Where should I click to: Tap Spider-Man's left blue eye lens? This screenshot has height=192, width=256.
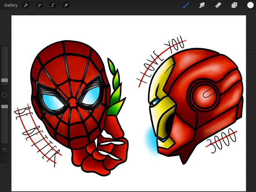click(52, 102)
